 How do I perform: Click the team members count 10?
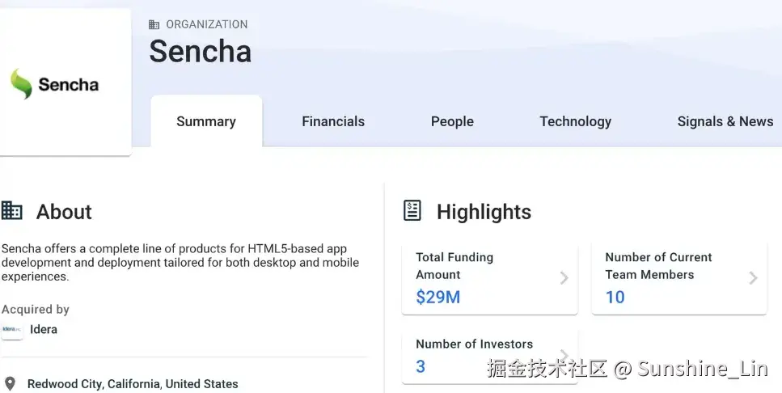(x=615, y=298)
